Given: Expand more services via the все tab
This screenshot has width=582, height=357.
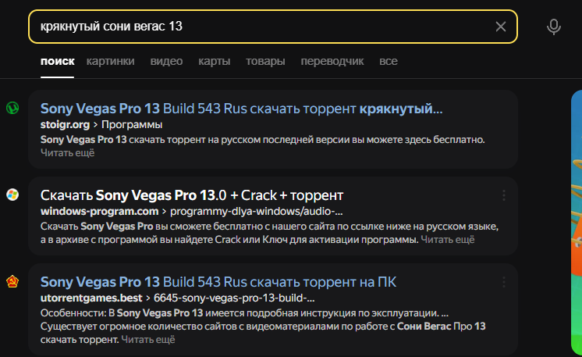Looking at the screenshot, I should pos(389,61).
